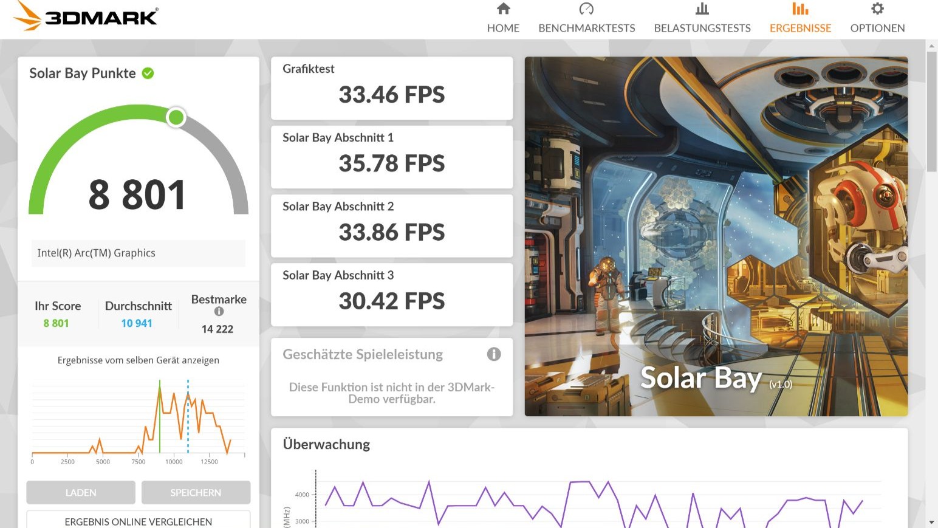Viewport: 938px width, 528px height.
Task: Click the scrollbar down arrow
Action: 931,522
